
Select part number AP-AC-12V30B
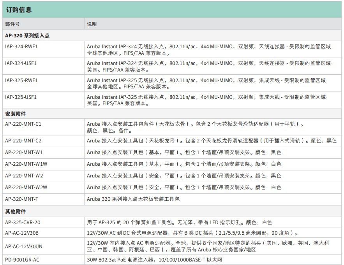pyautogui.click(x=22, y=233)
